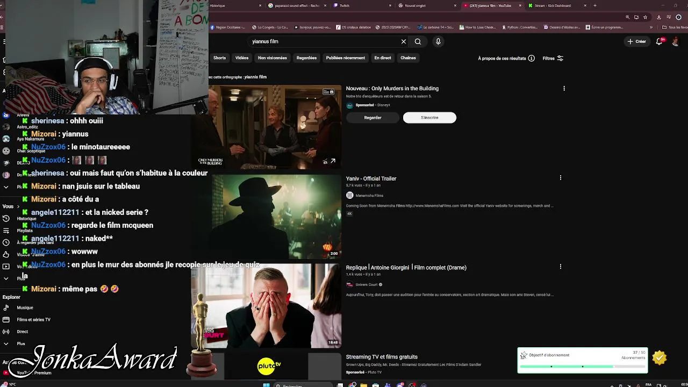This screenshot has height=387, width=688.
Task: Clear the search text with the X icon
Action: pos(404,41)
